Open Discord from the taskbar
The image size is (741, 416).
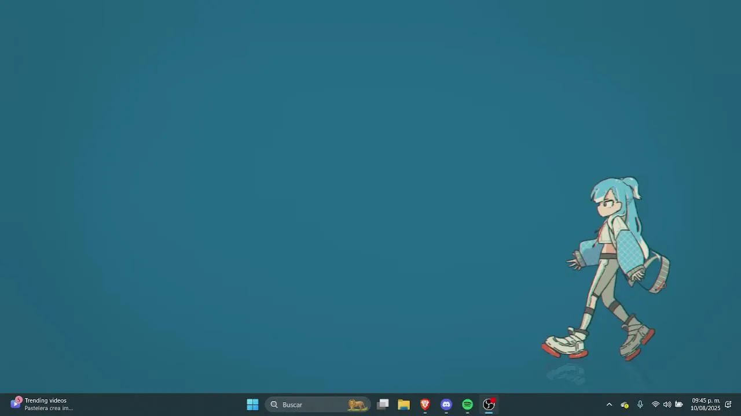point(446,404)
